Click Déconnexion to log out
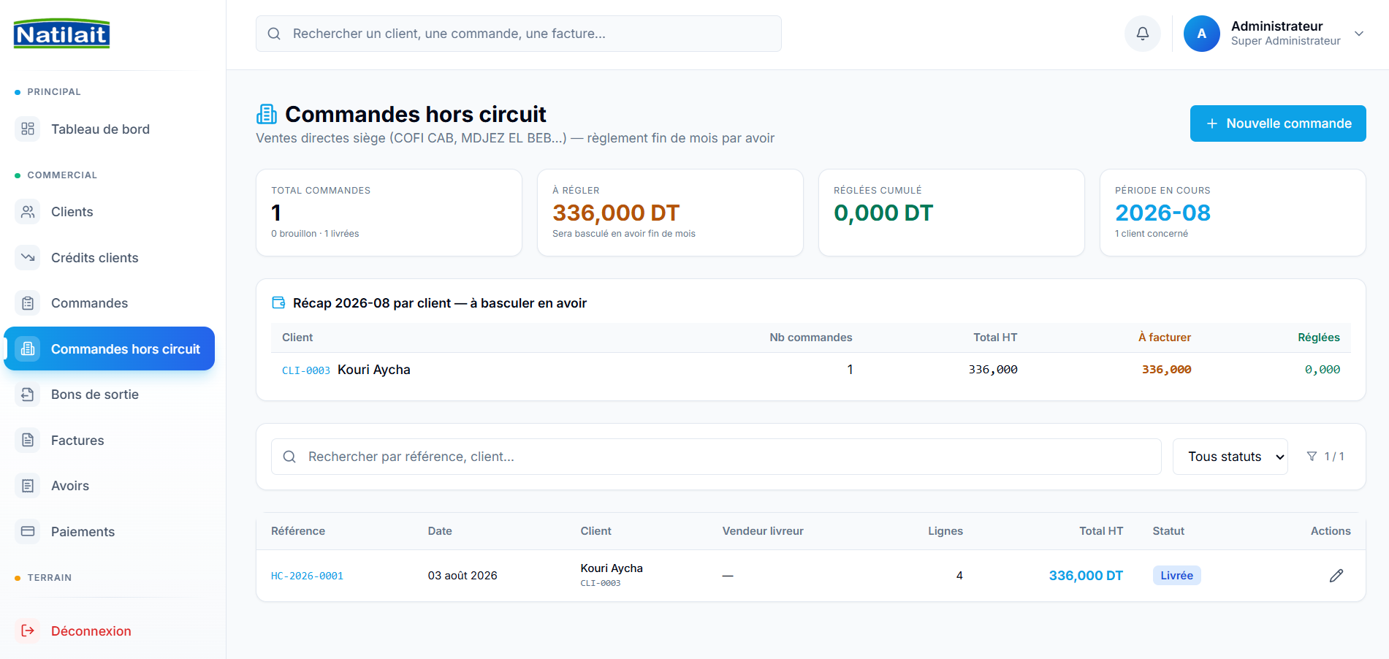Screen dimensions: 1389x659 (x=91, y=631)
